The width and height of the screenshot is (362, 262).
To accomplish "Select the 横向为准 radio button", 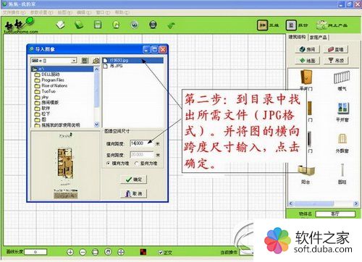I will click(x=109, y=164).
